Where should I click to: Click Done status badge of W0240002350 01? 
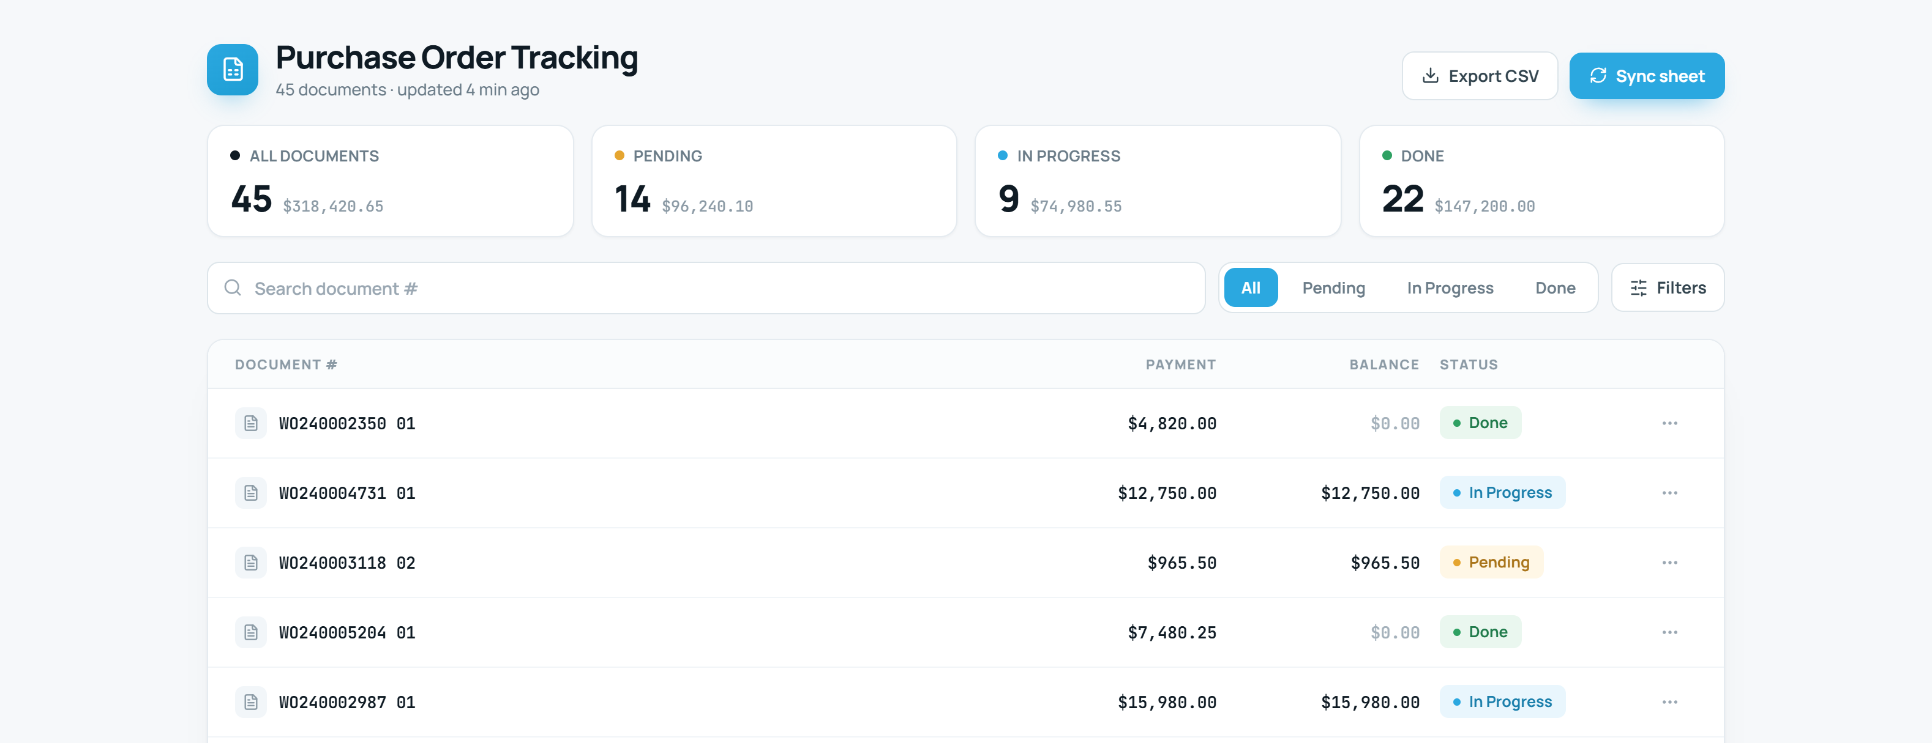click(1480, 423)
